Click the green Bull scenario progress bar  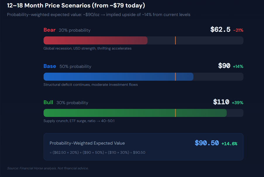pos(135,113)
